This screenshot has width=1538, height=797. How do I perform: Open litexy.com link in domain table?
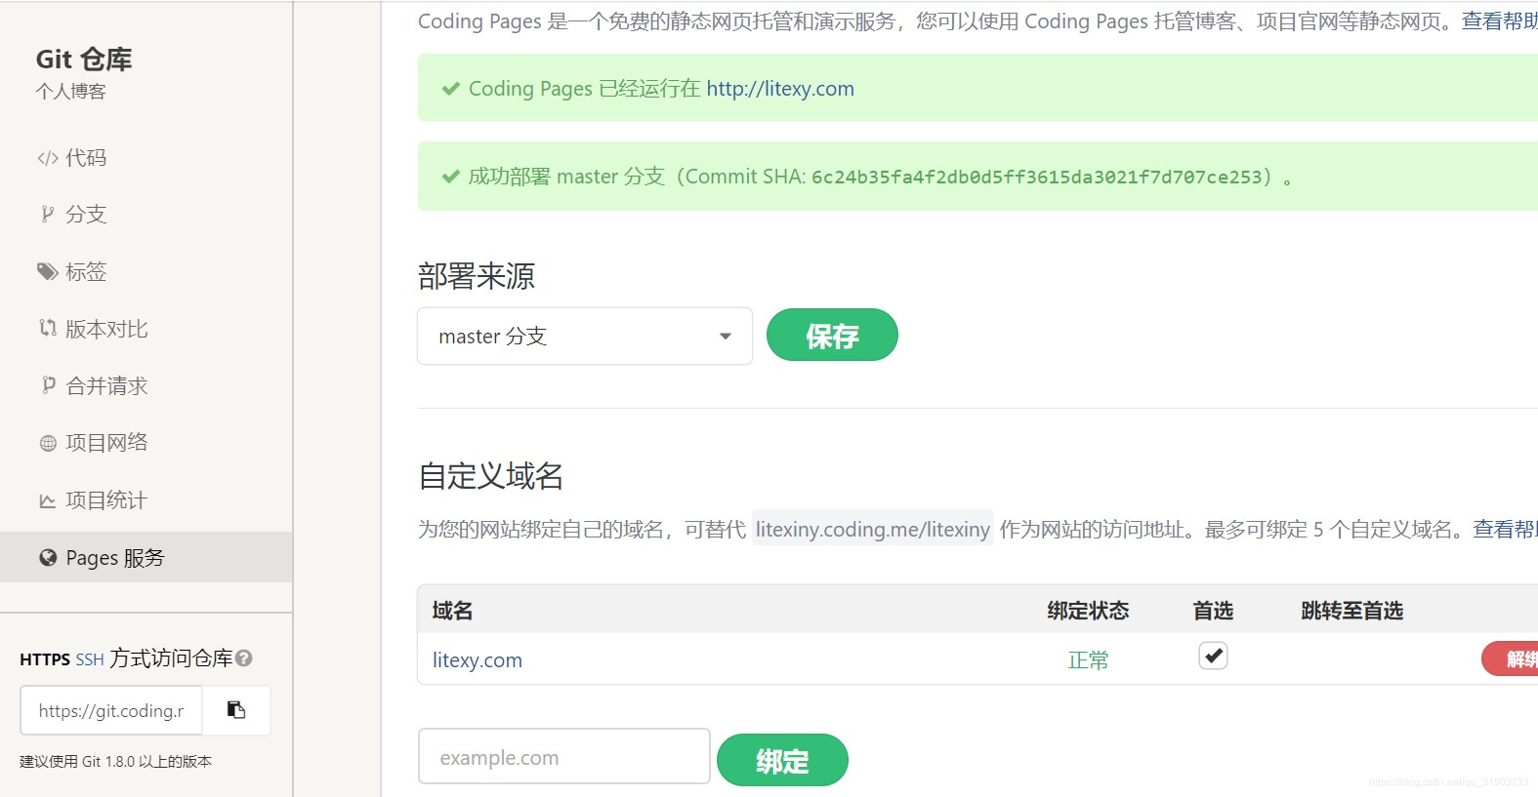click(x=478, y=660)
